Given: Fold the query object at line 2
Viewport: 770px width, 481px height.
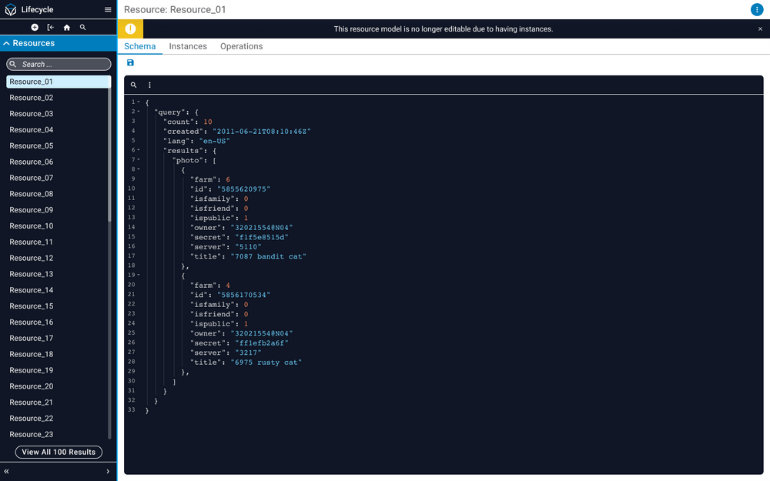Looking at the screenshot, I should click(137, 111).
